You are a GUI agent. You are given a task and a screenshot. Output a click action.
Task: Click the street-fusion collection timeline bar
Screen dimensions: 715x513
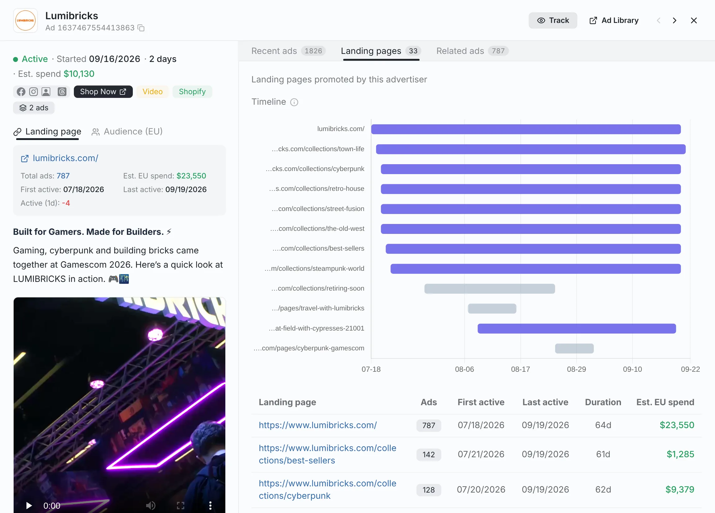pos(531,209)
